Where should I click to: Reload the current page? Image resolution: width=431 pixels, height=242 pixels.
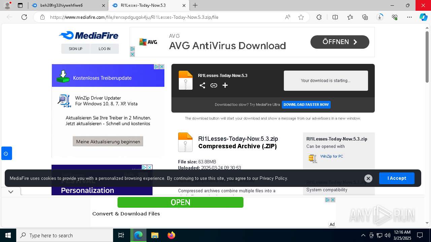coord(24,17)
